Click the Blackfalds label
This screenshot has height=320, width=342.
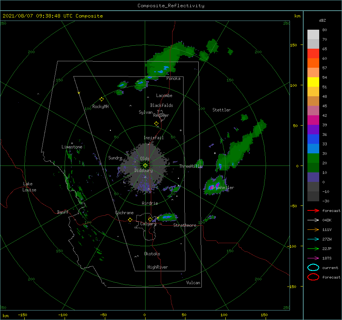(161, 105)
